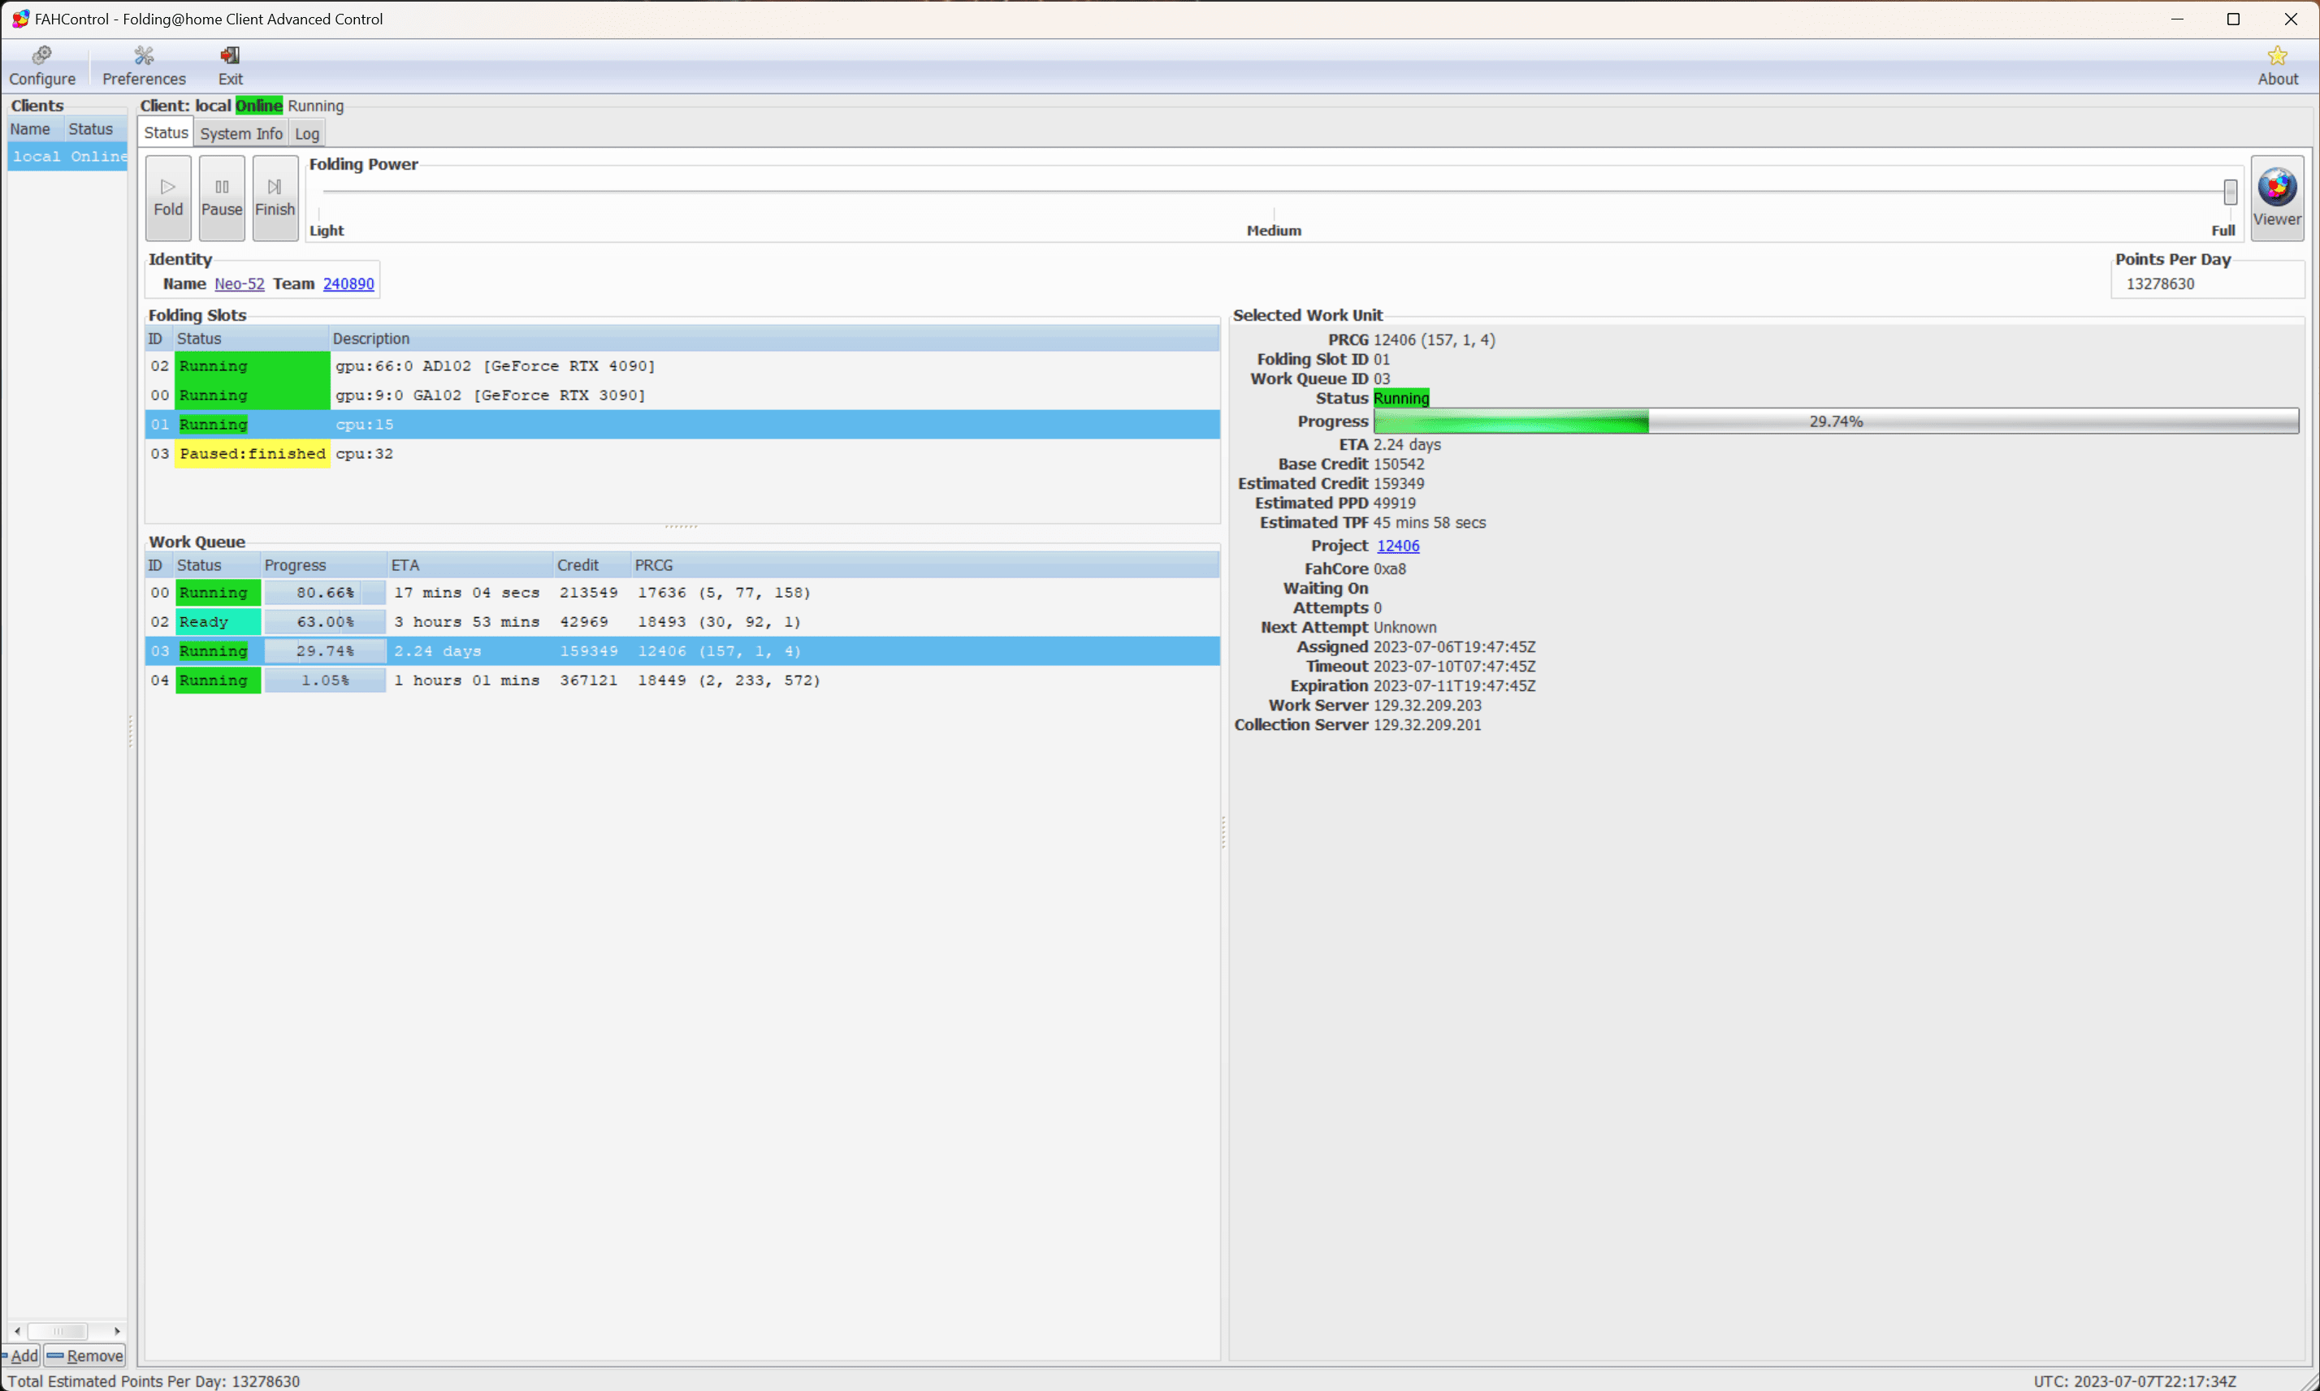Click the Estimated TPF value
The width and height of the screenshot is (2320, 1391).
[1429, 523]
